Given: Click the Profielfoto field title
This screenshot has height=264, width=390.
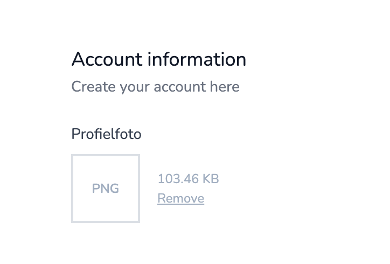Looking at the screenshot, I should coord(106,134).
